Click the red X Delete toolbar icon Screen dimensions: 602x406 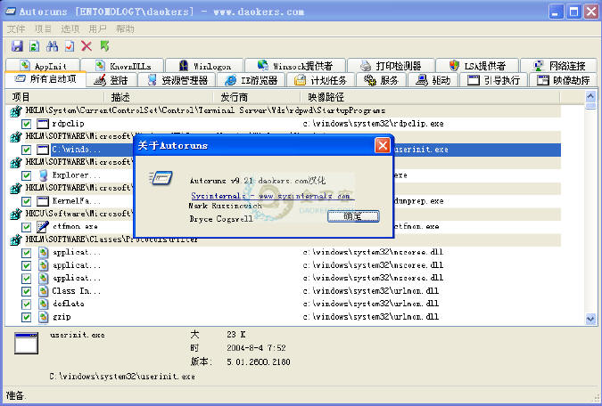pos(87,46)
